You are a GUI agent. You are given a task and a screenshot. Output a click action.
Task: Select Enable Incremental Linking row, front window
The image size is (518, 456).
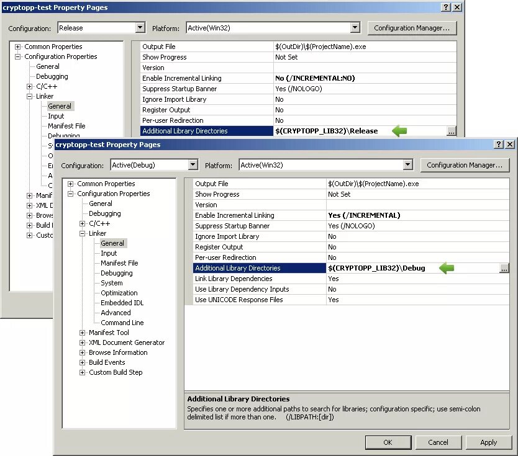(x=351, y=215)
